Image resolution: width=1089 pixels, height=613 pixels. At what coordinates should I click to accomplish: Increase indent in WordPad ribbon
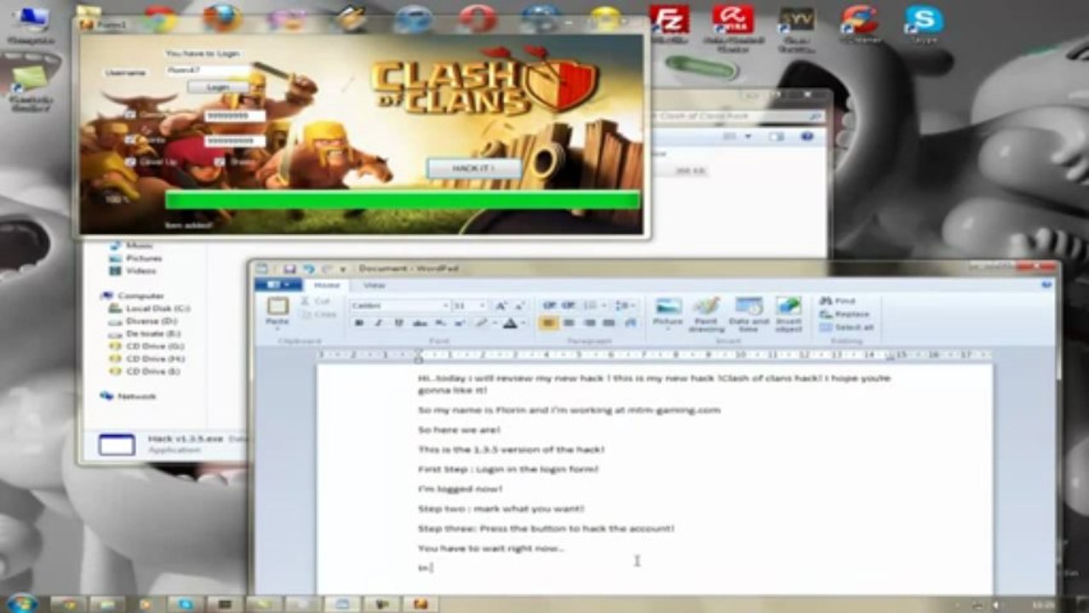[568, 306]
